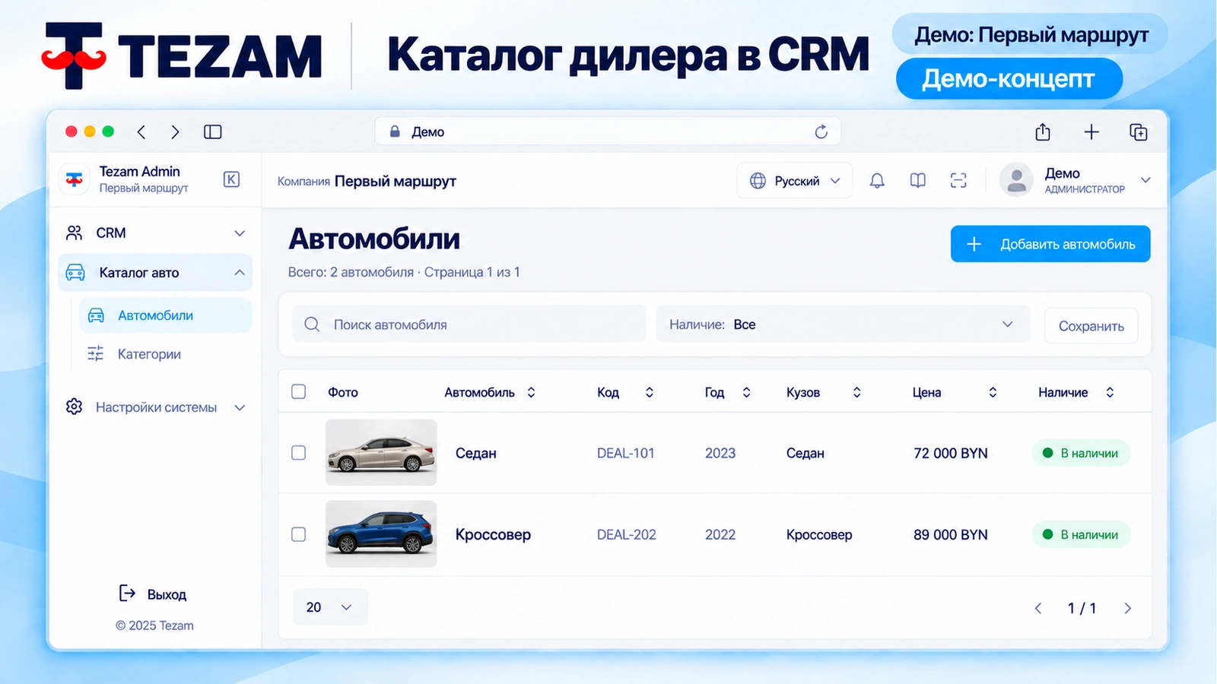This screenshot has height=684, width=1217.
Task: Focus the Поиск автомобиля search field
Action: point(469,325)
